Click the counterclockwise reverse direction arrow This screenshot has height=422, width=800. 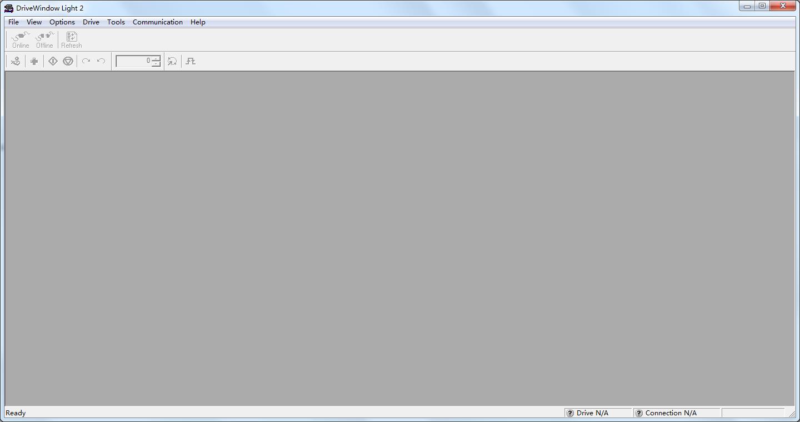[101, 61]
